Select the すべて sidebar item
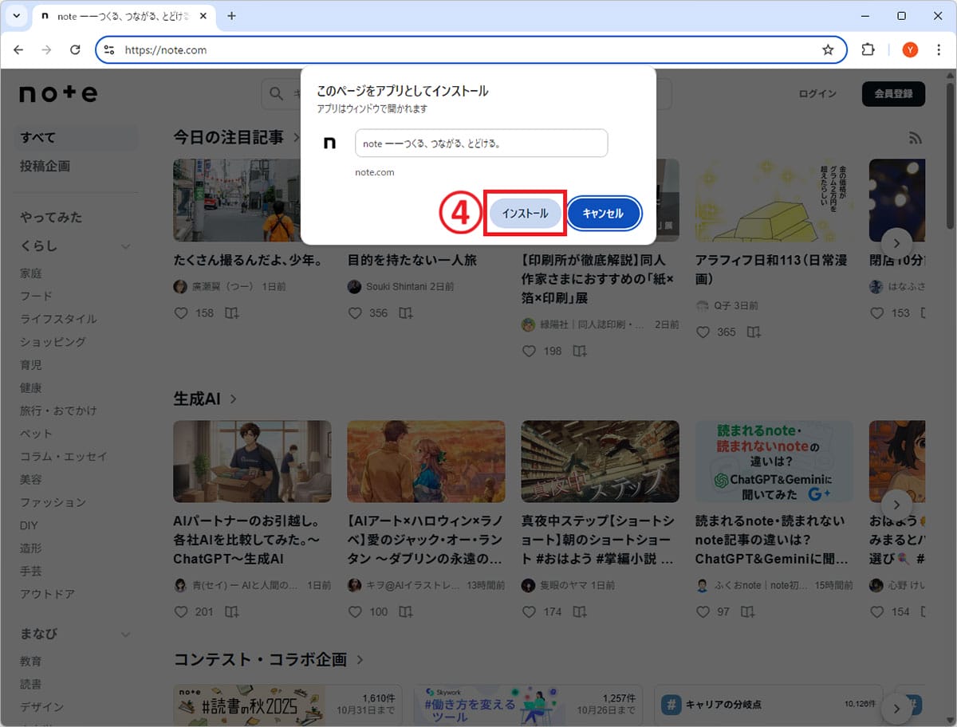Screen dimensions: 957x727 (x=38, y=137)
